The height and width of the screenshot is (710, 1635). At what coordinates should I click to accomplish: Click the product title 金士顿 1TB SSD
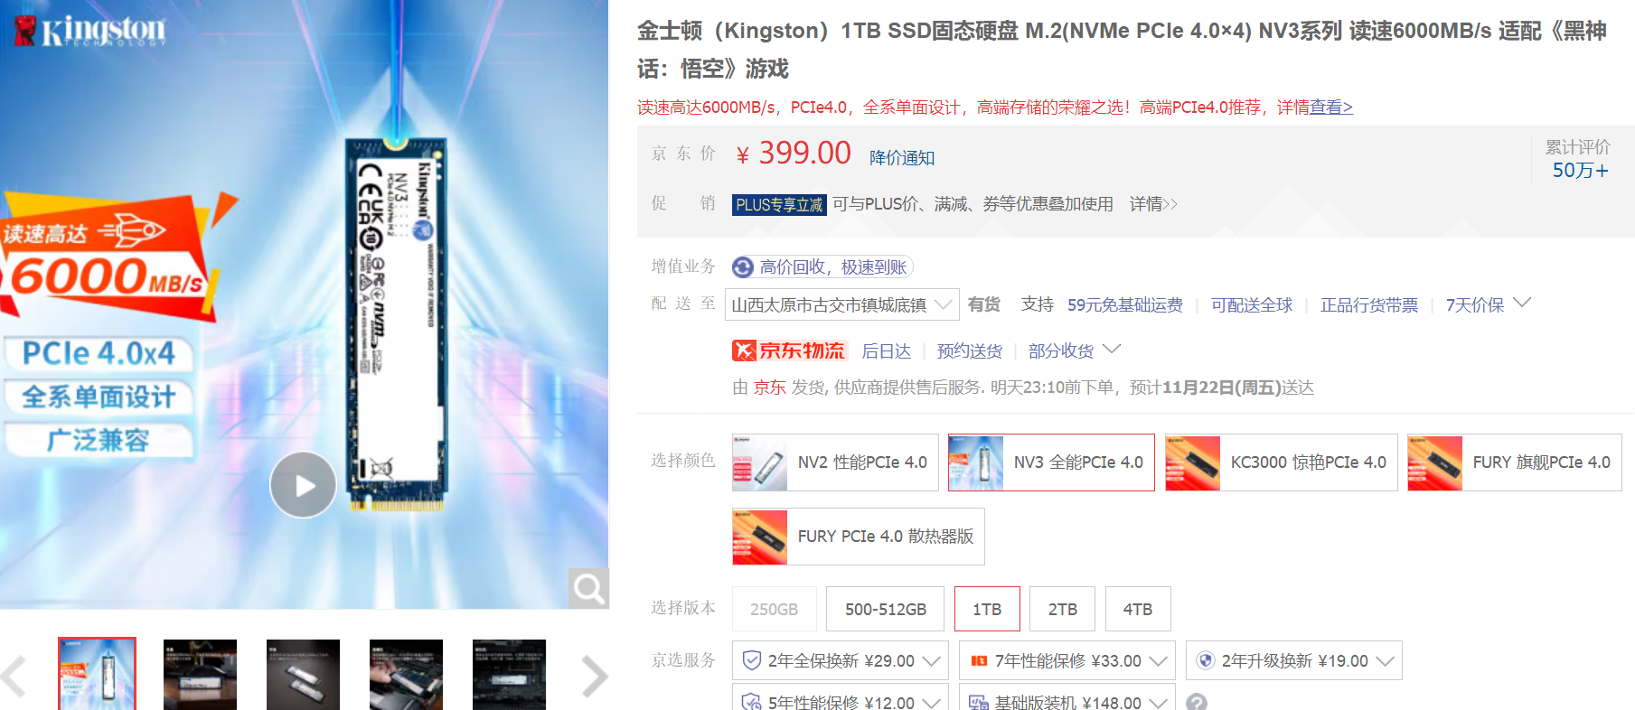point(1122,50)
